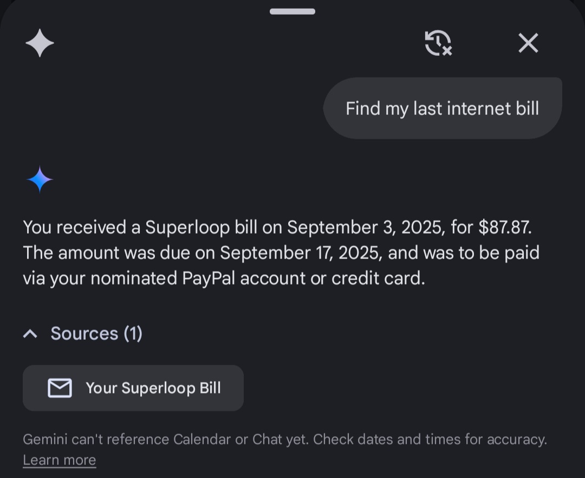
Task: Collapse Sources using the chevron arrow
Action: 30,334
